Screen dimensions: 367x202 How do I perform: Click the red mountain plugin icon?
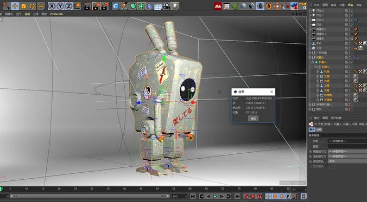point(218,6)
